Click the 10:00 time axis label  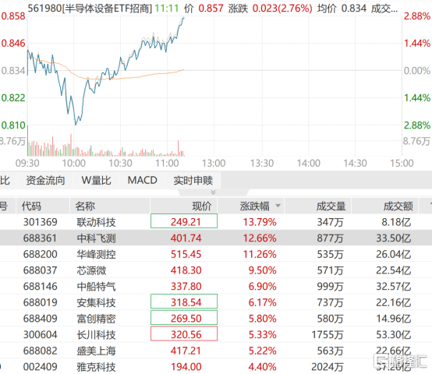(x=73, y=164)
